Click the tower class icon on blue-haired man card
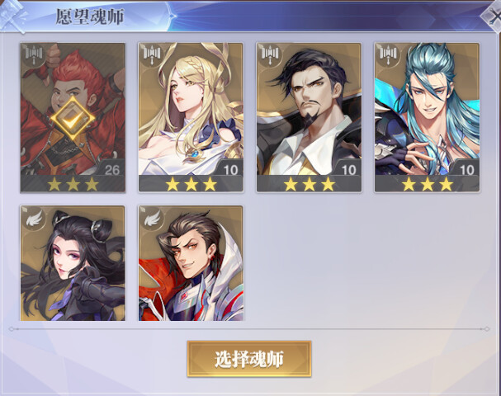This screenshot has height=396, width=501. click(388, 54)
